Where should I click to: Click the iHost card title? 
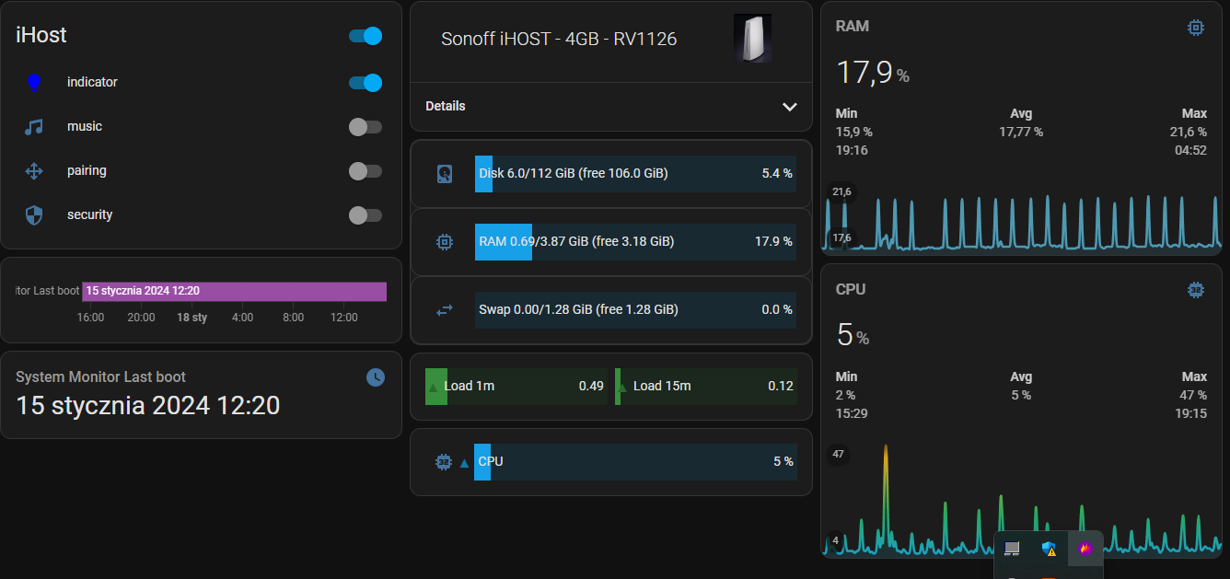pyautogui.click(x=41, y=36)
